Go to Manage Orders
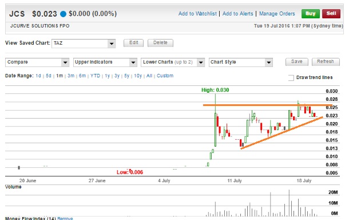 [277, 14]
